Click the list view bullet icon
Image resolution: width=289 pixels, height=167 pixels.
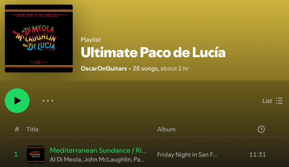coord(279,101)
